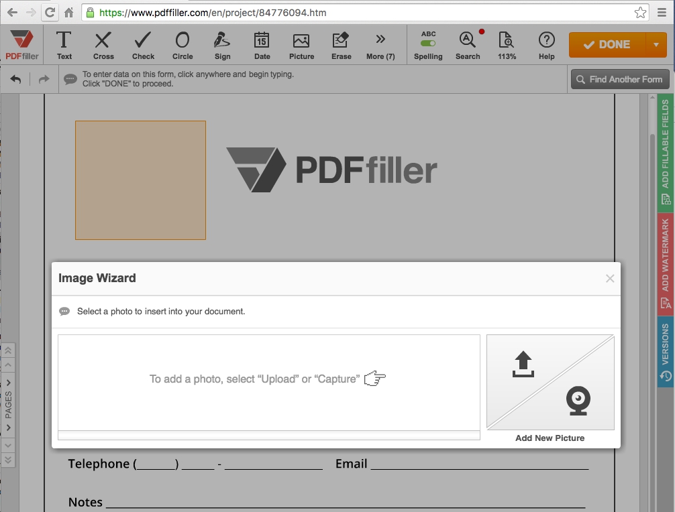The width and height of the screenshot is (675, 512).
Task: Open the Search tool
Action: pos(468,45)
